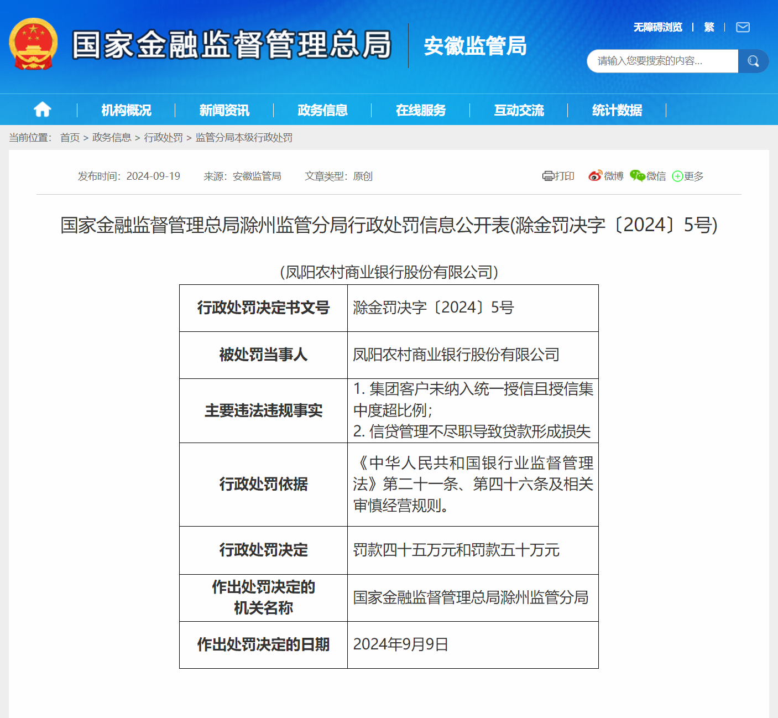This screenshot has height=718, width=778.
Task: Click the 行政处罚决定书文号 header cell
Action: point(263,308)
